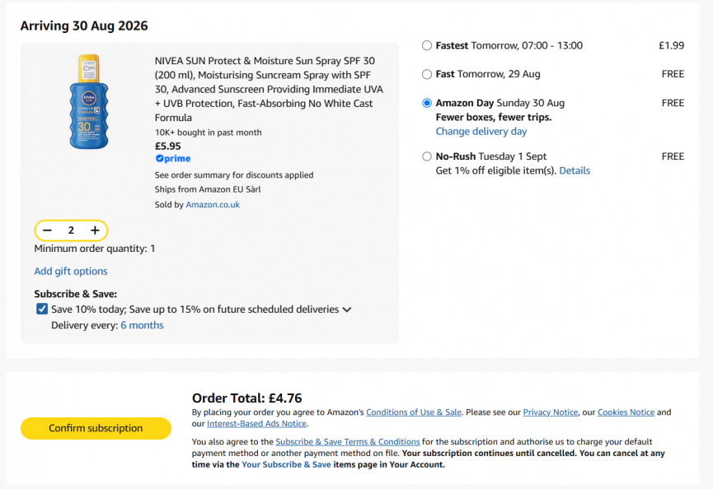Open the 6 months delivery frequency selector
This screenshot has height=489, width=713.
(142, 325)
